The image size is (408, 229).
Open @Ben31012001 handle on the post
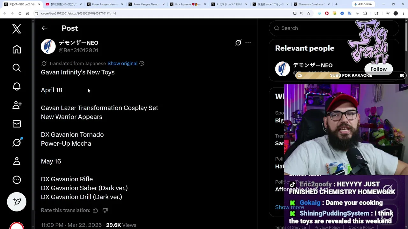click(78, 50)
